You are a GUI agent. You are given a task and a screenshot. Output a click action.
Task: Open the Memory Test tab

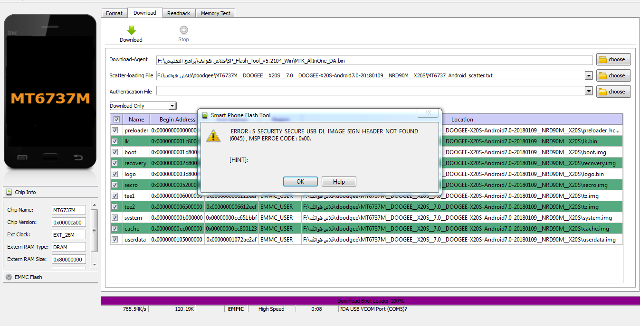[x=215, y=13]
